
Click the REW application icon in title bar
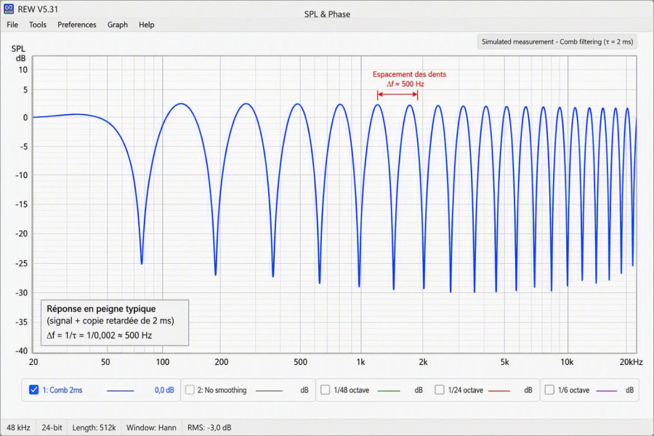tap(8, 9)
